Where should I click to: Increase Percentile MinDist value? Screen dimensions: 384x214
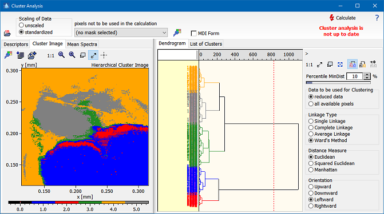pos(367,75)
